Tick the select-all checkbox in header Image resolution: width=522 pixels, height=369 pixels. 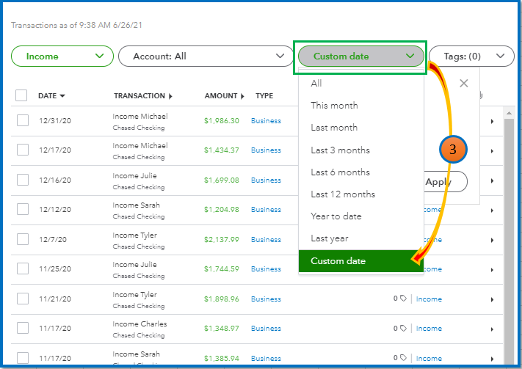pos(21,95)
